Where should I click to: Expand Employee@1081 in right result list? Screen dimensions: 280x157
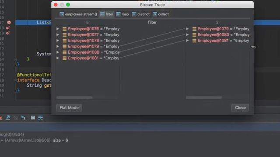pyautogui.click(x=187, y=41)
